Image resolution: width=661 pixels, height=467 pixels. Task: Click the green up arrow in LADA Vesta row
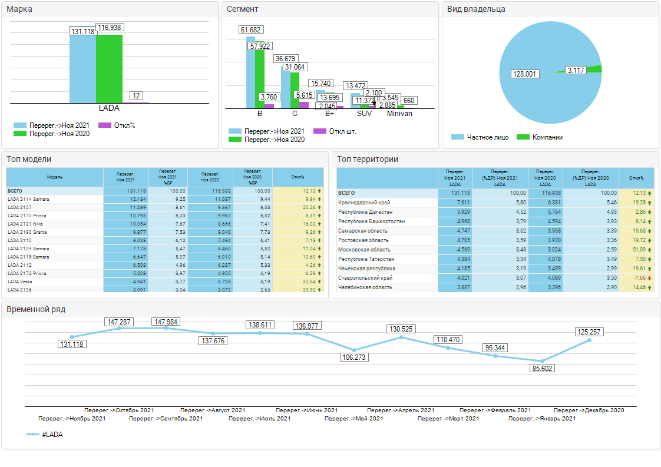point(319,282)
